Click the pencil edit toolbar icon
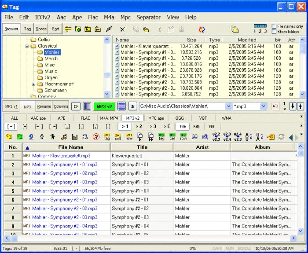Image resolution: width=308 pixels, height=253 pixels. point(109,29)
